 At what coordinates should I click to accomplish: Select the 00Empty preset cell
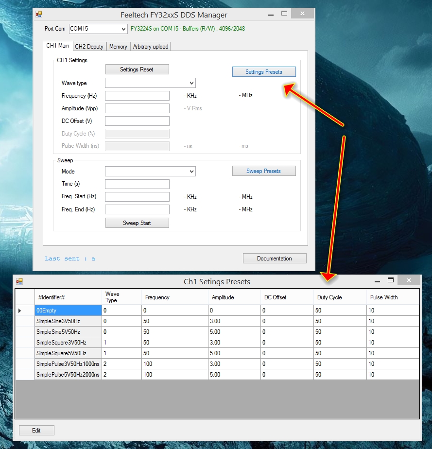[x=68, y=311]
